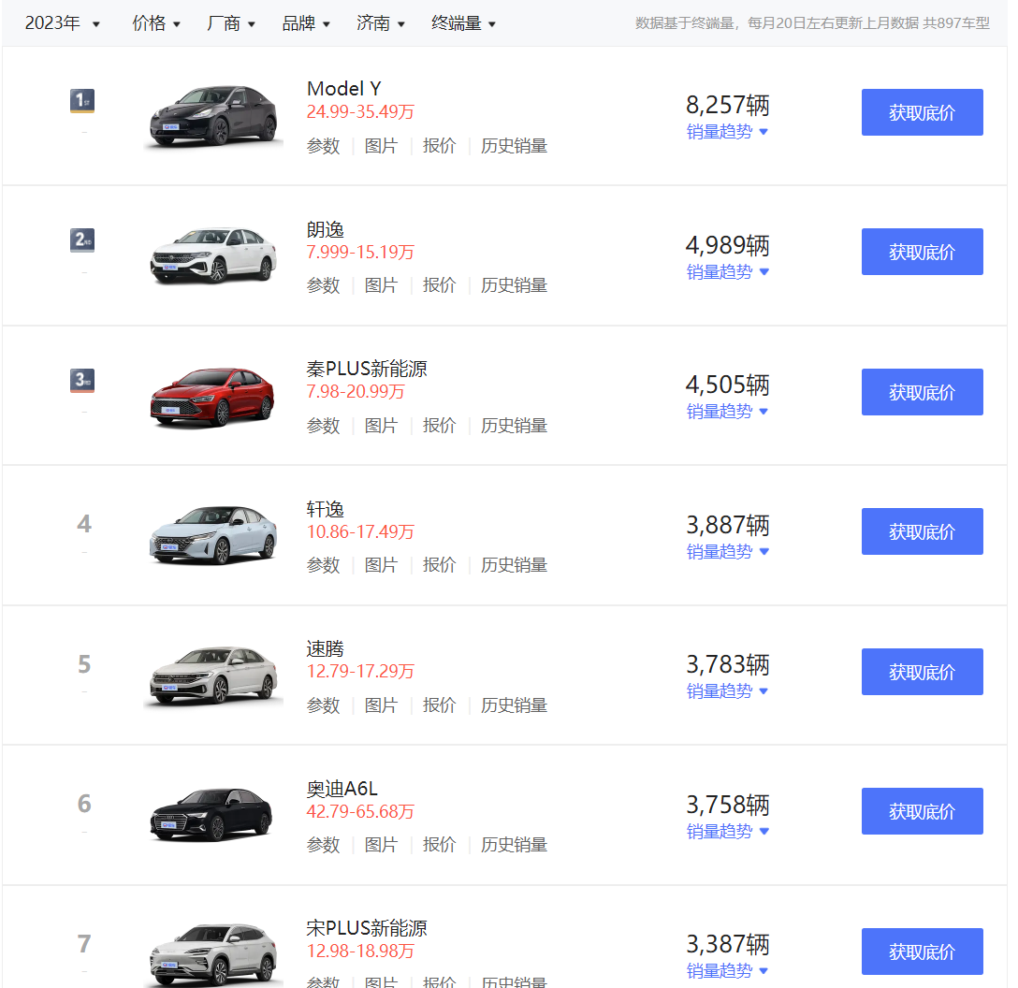Open the red 秦PLUS新能源 car image
This screenshot has width=1018, height=988.
[213, 397]
